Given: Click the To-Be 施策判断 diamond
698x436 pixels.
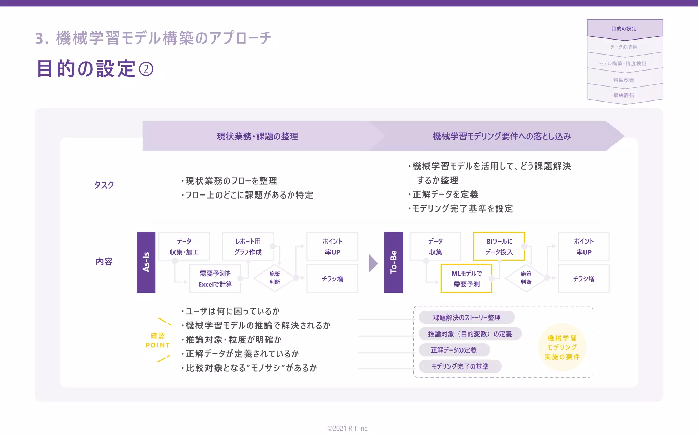Looking at the screenshot, I should tap(526, 278).
